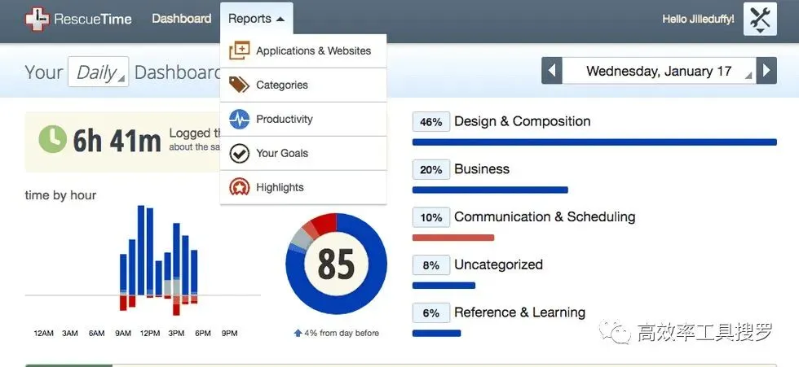Image resolution: width=799 pixels, height=367 pixels.
Task: Click the 85 productivity pulse donut chart
Action: [x=336, y=264]
